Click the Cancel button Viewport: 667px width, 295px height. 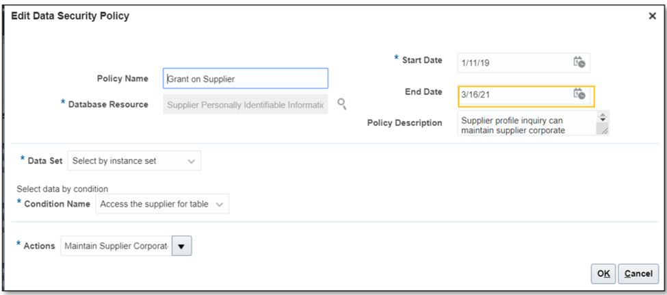[638, 274]
